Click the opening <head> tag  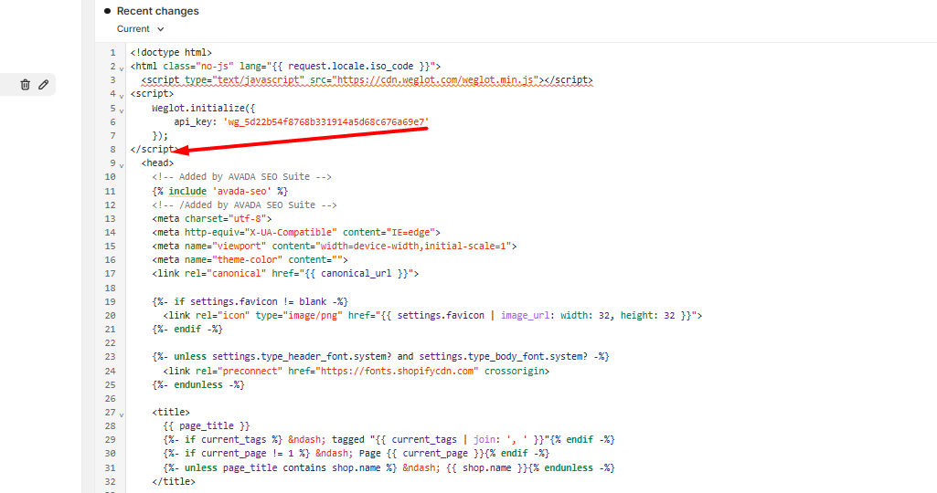tap(158, 163)
